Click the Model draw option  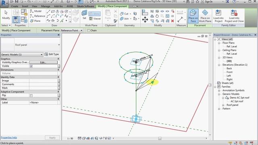(x=36, y=11)
